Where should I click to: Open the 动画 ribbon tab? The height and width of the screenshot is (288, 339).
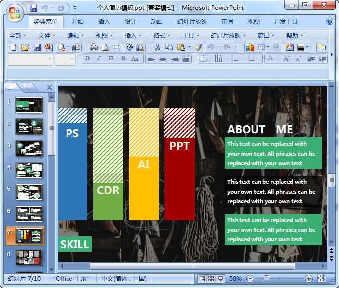click(x=157, y=22)
